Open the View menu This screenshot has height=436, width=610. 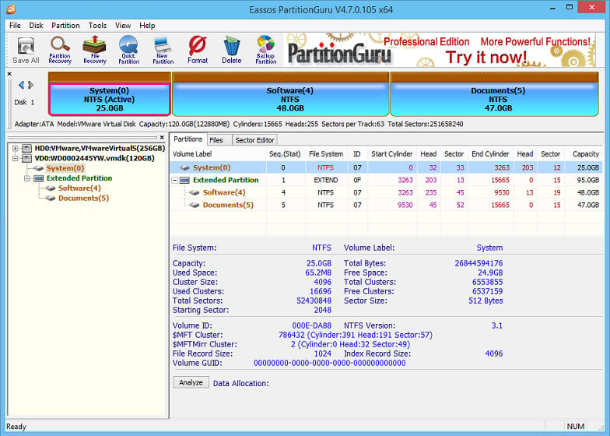click(123, 25)
